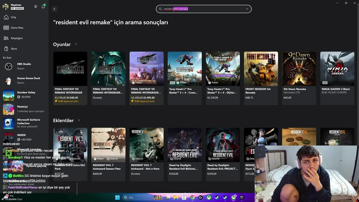The image size is (359, 202).
Task: Open FINAL FANTASY VII REMAKE INTERGRADE ₺1.049,40 card
Action: (x=70, y=78)
